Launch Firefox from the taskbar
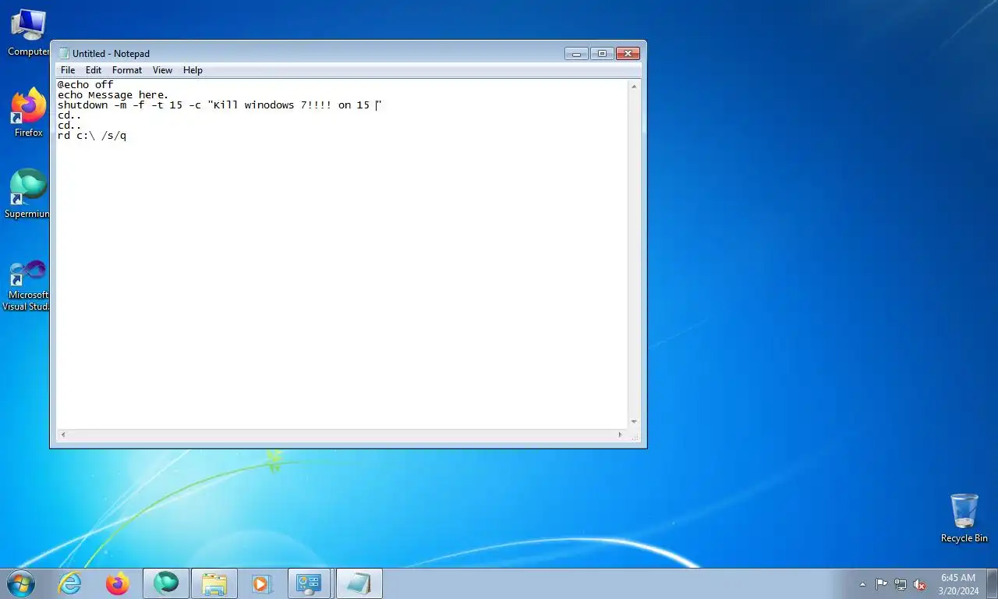The image size is (998, 599). 118,583
